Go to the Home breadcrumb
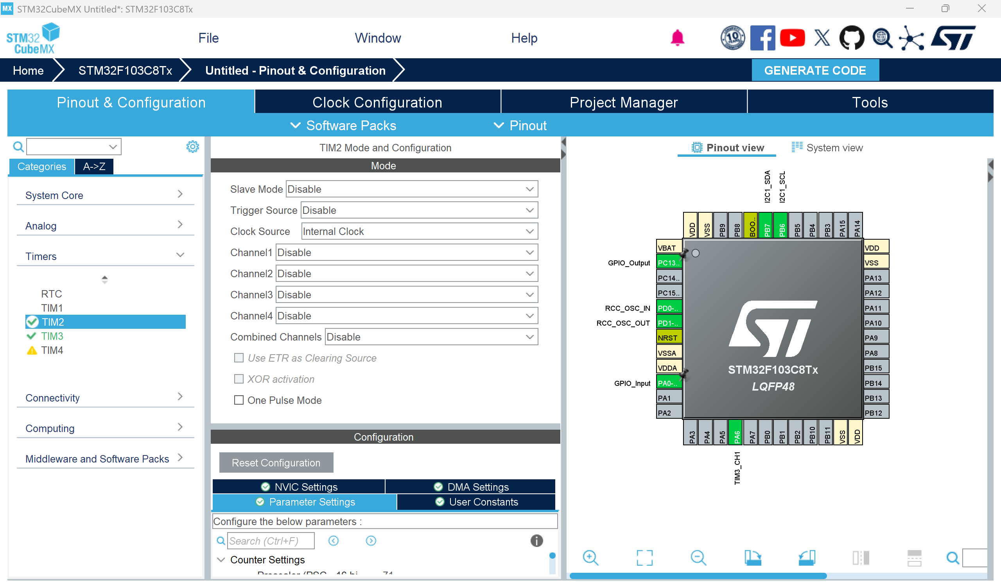The image size is (1001, 588). [x=28, y=70]
